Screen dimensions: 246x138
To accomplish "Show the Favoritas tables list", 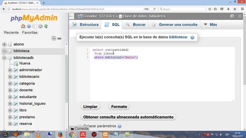I will click(x=30, y=33).
